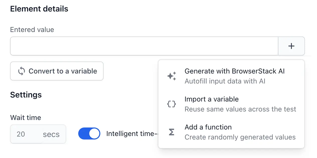The height and width of the screenshot is (158, 317).
Task: Click the plus icon beside Entered value
Action: point(291,46)
